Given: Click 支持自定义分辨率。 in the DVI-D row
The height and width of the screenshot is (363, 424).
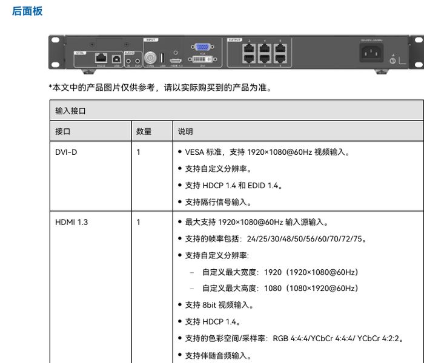Looking at the screenshot, I should pyautogui.click(x=218, y=169).
